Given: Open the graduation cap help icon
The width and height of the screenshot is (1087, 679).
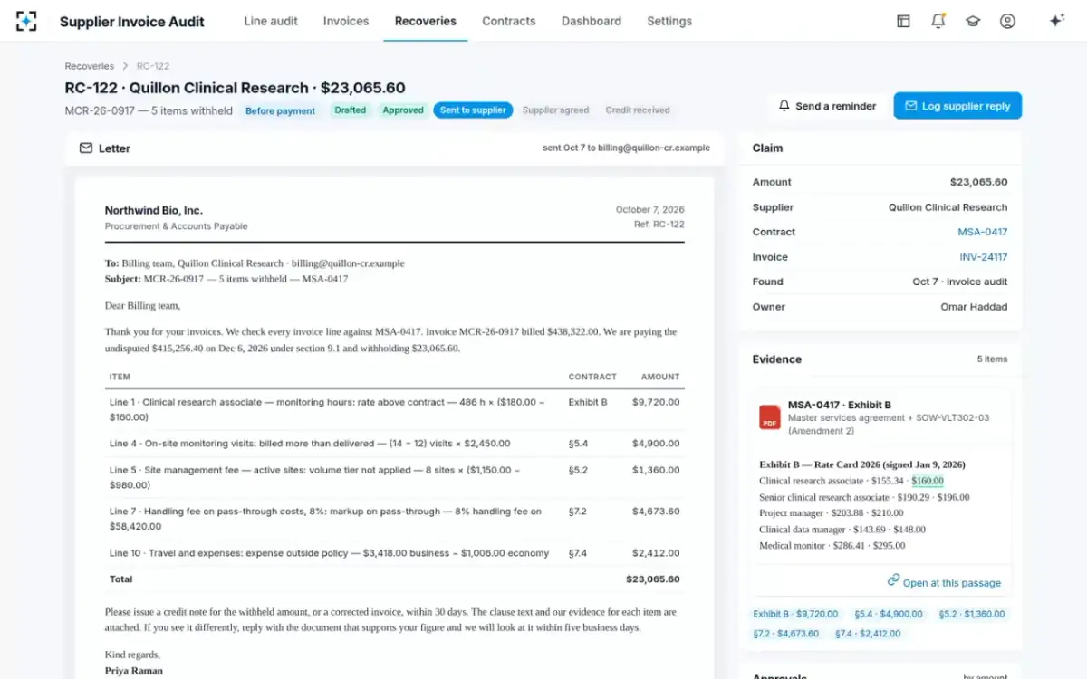Looking at the screenshot, I should click(x=973, y=21).
